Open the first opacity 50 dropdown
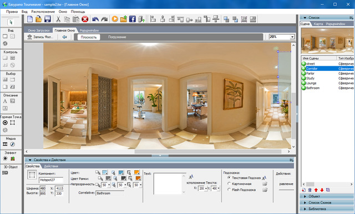Viewport: 355px width, 214px height. pos(109,185)
